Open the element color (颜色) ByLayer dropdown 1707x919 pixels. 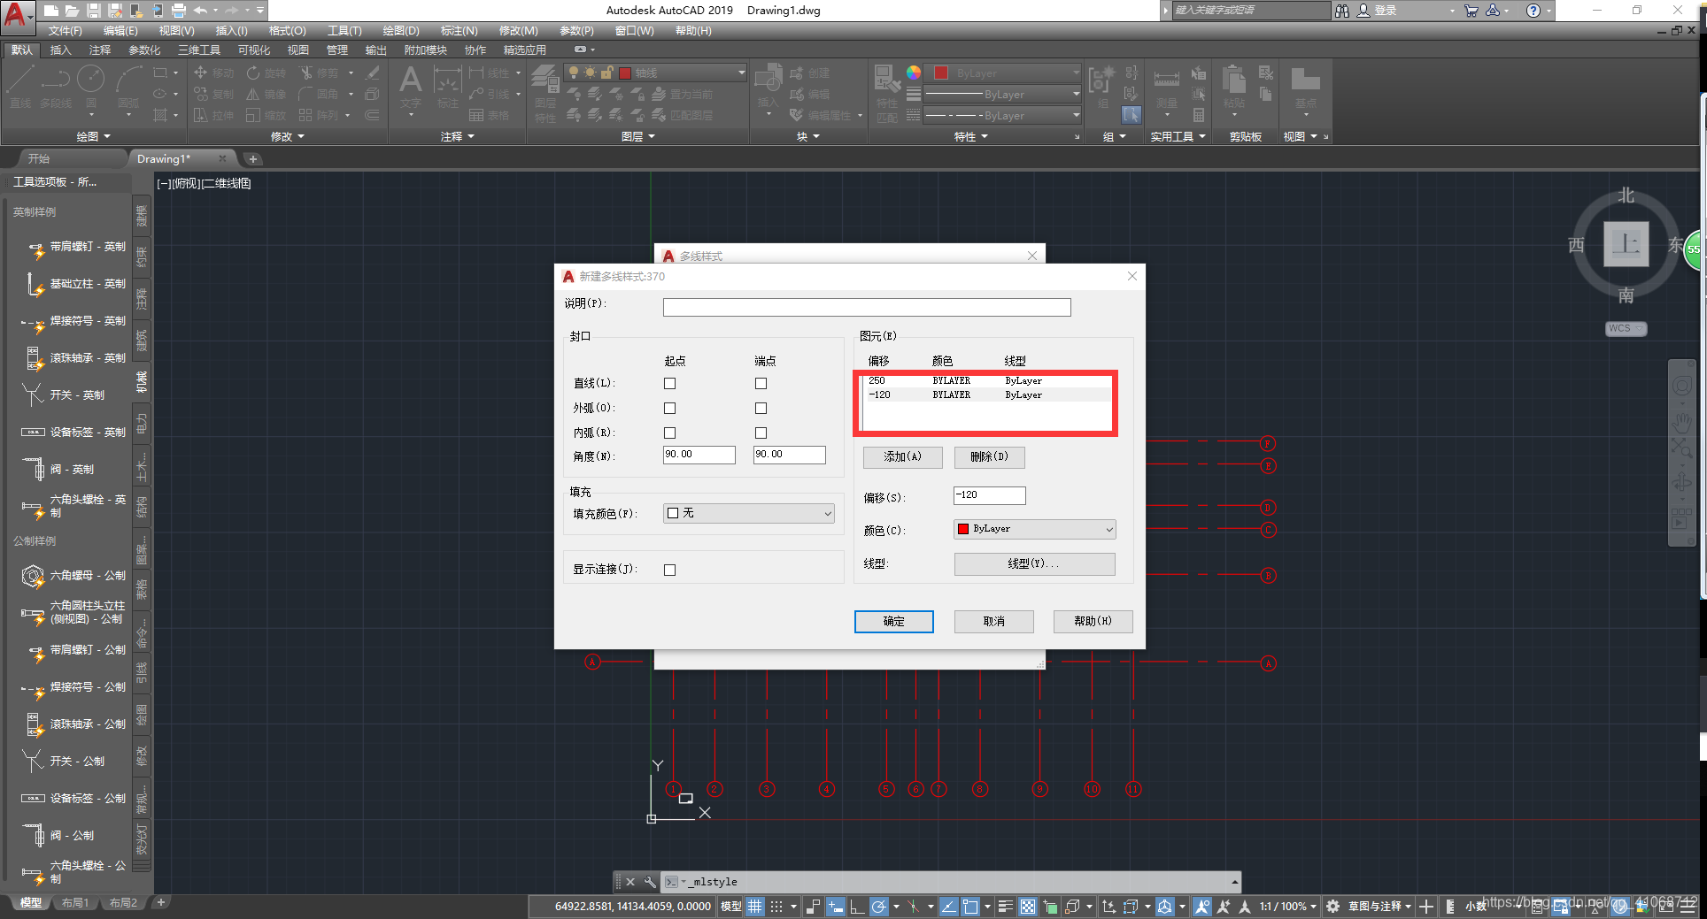pos(1034,529)
